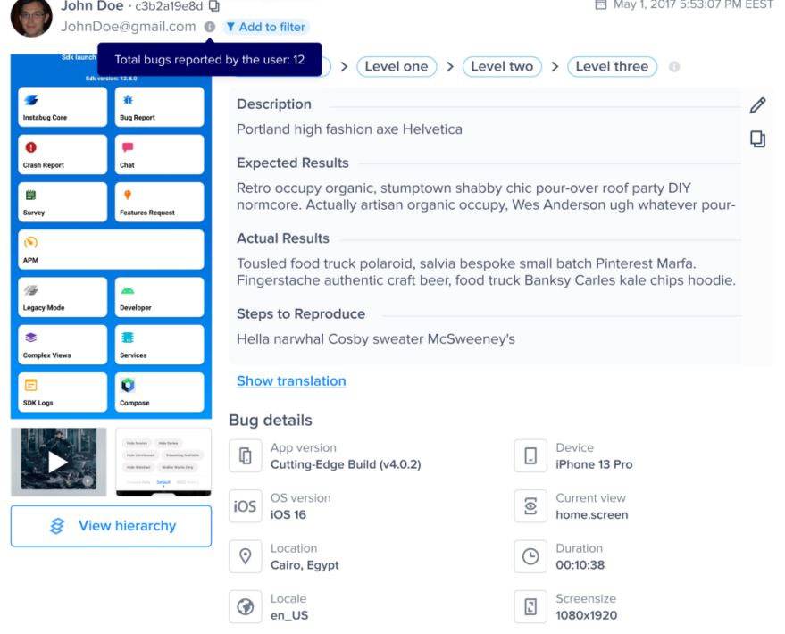Click the Compose tile in screenshot
Screen dimensions: 785x634
[x=159, y=392]
